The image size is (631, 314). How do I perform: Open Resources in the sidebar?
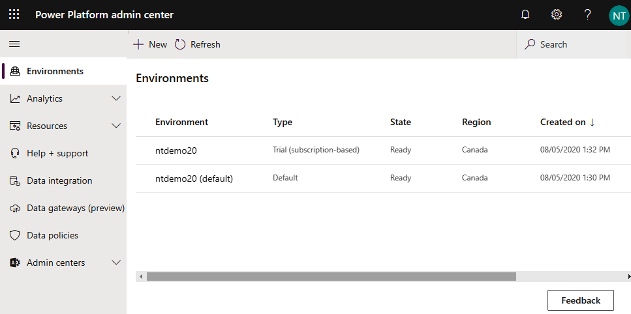(63, 126)
